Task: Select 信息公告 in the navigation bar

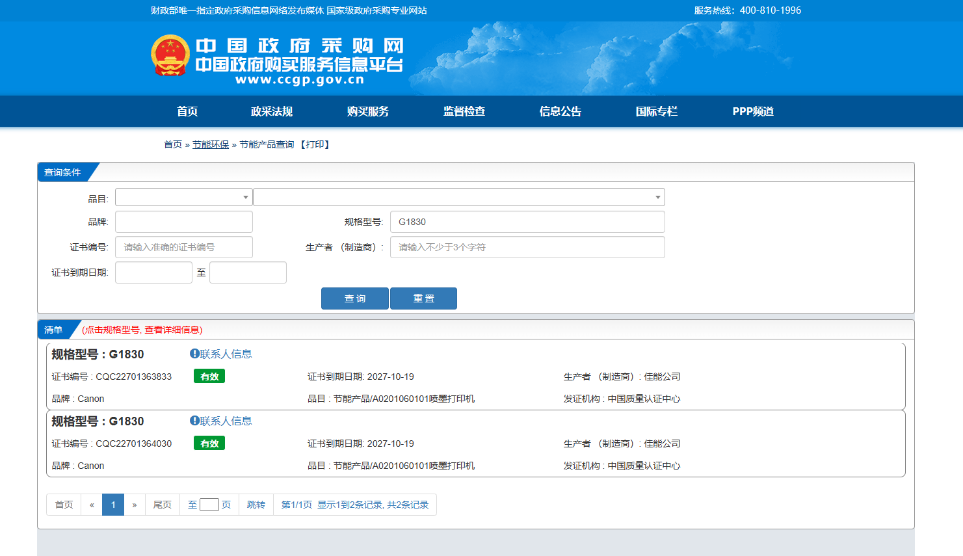Action: (560, 111)
